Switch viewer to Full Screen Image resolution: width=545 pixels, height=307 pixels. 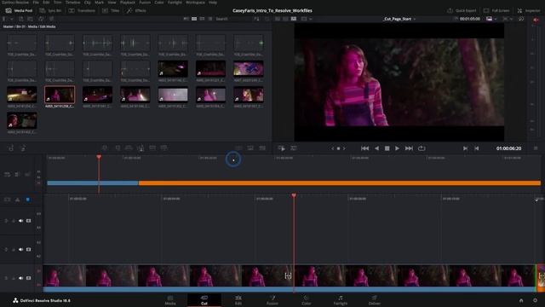496,11
